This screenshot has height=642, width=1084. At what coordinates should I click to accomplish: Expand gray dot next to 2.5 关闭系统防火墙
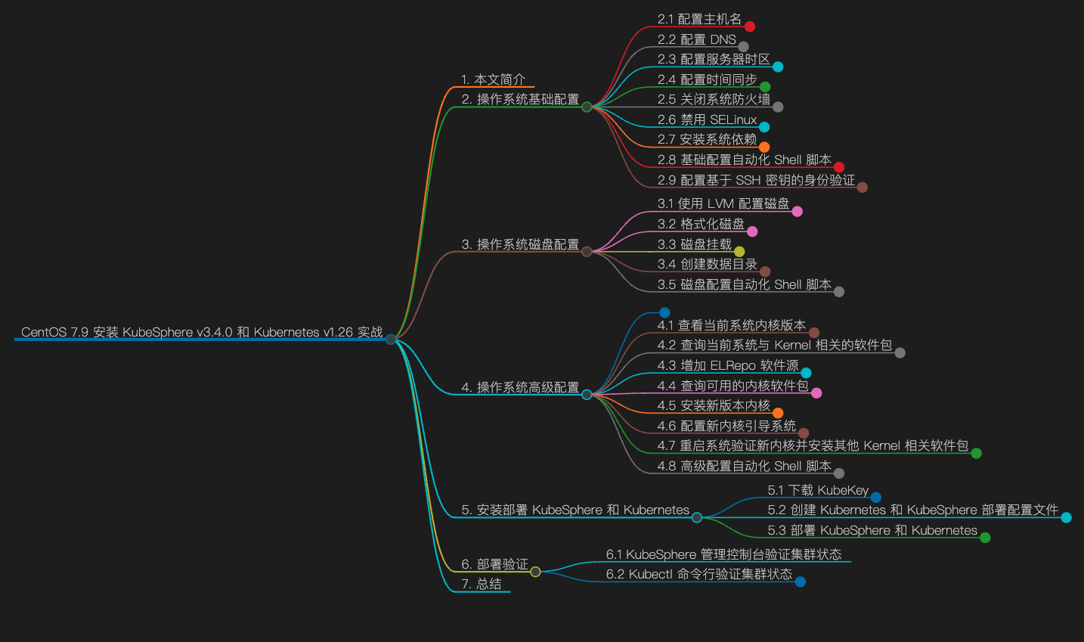pos(778,107)
